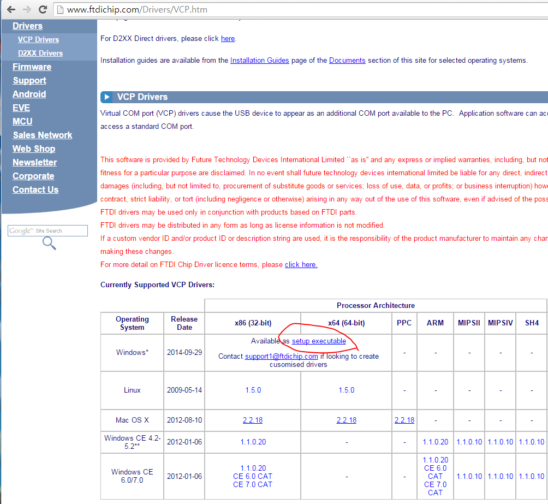Viewport: 548px width, 504px height.
Task: Select 'Currently Supported VCP Drivers:' heading
Action: click(158, 284)
